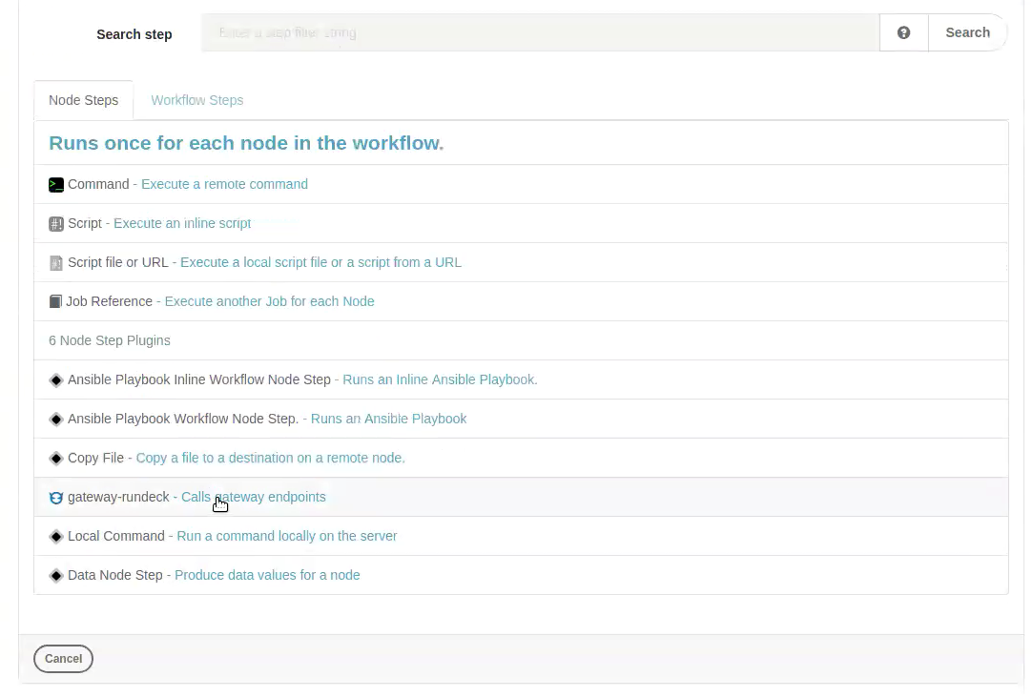1033x697 pixels.
Task: Choose 'Run a command locally on the server'
Action: (286, 536)
